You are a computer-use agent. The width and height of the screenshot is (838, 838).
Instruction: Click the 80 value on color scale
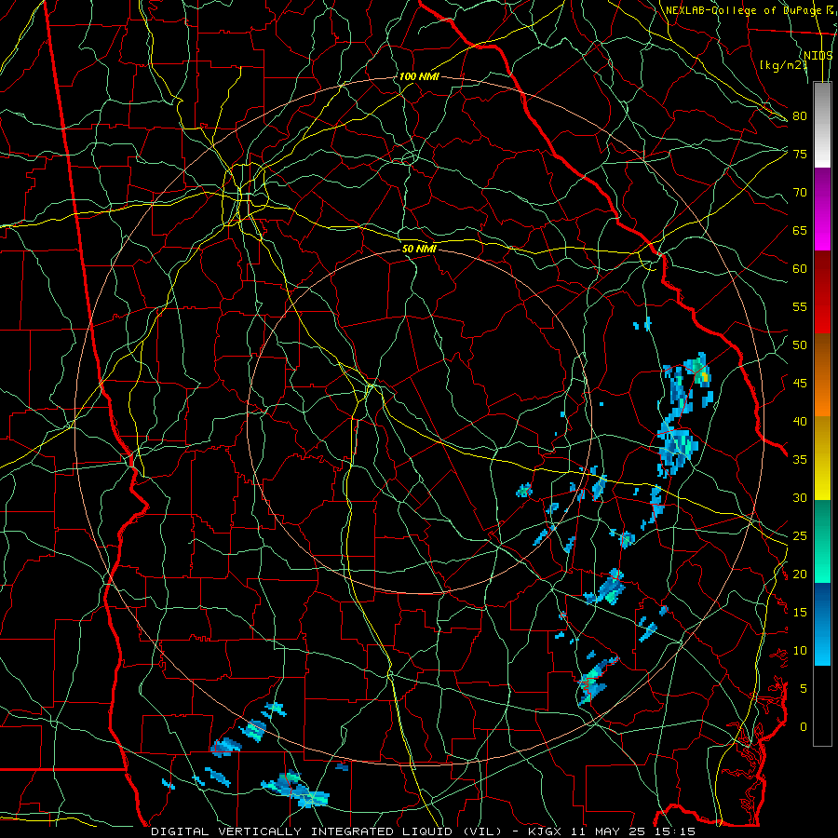pyautogui.click(x=800, y=116)
